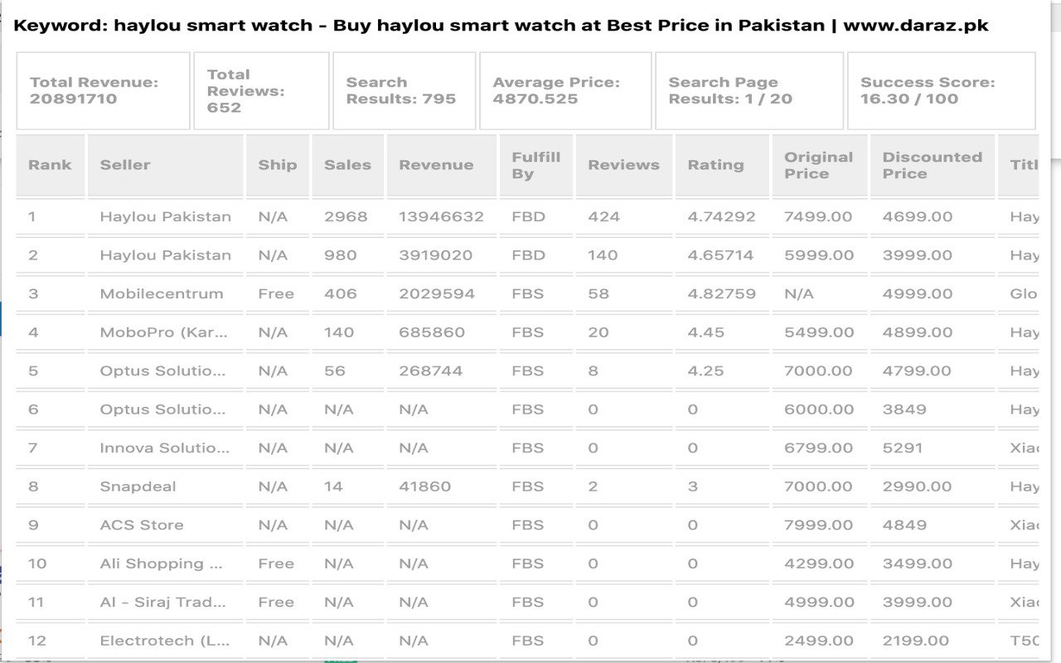Click the Fulfill By column header
Image resolution: width=1061 pixels, height=663 pixels.
(536, 165)
